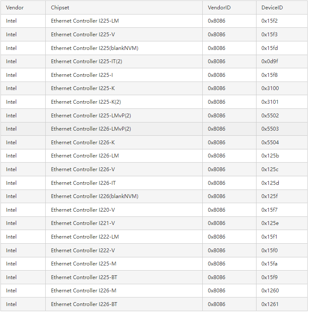Select Ethernet Controller I225-IT(2) cell
Screen dimensions: 309x312
pos(124,61)
